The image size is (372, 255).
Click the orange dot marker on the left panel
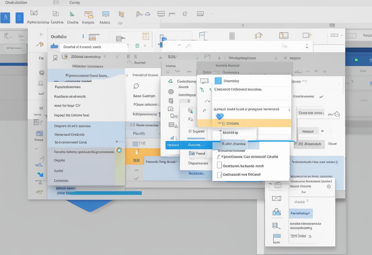coord(119,150)
